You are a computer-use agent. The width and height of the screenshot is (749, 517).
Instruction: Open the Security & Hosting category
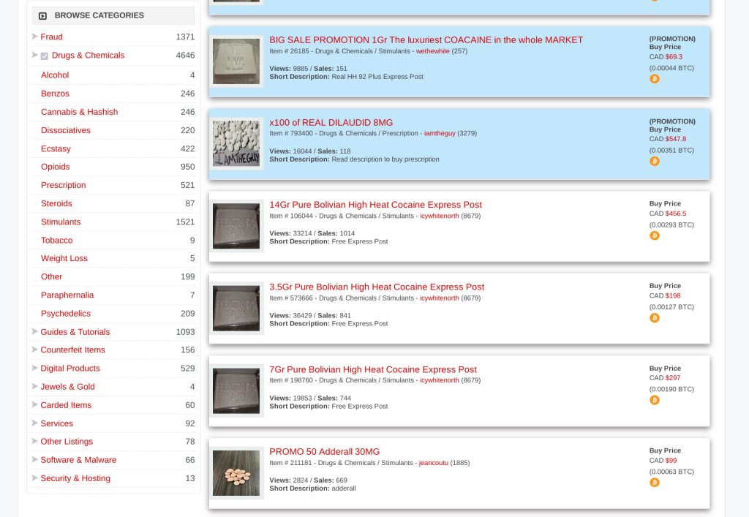[x=75, y=478]
